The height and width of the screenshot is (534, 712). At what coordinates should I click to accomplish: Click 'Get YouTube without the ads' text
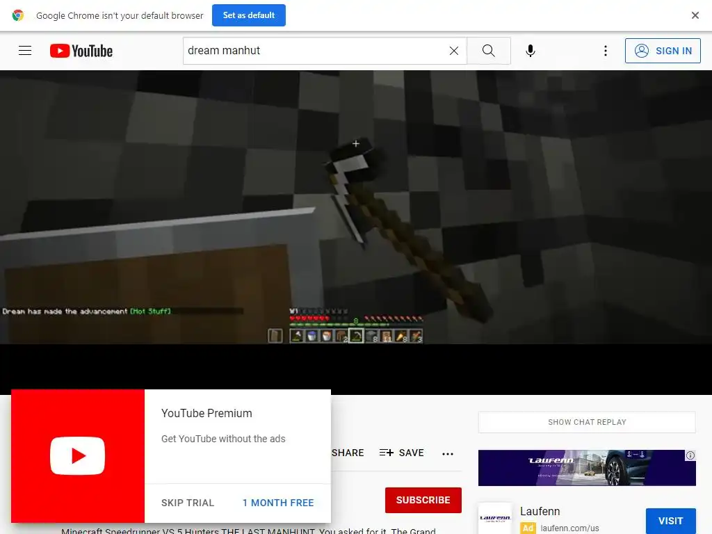point(223,439)
